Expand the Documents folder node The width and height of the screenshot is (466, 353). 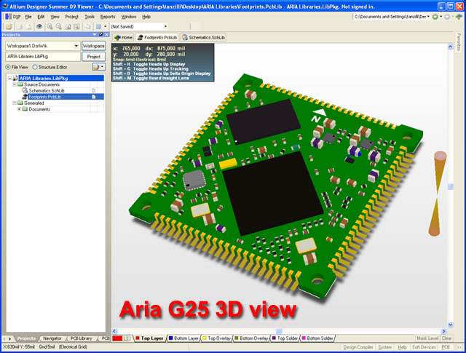19,109
